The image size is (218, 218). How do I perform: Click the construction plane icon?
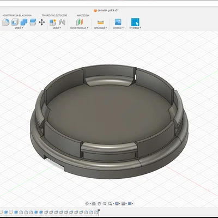click(x=80, y=22)
